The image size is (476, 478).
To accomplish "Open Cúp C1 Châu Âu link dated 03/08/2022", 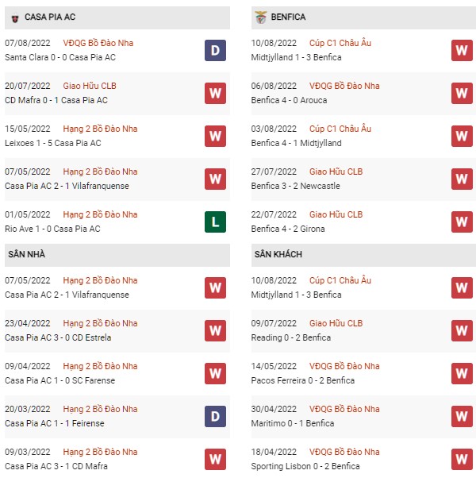I will click(340, 129).
